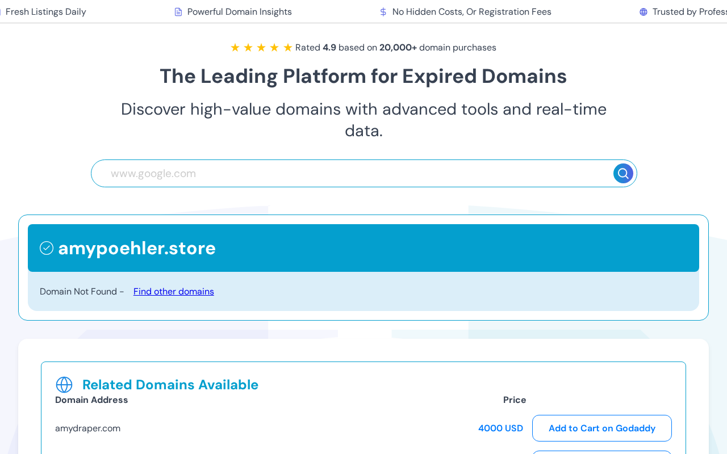This screenshot has width=727, height=454.
Task: Select the amydraper.com domain entry
Action: tap(87, 428)
